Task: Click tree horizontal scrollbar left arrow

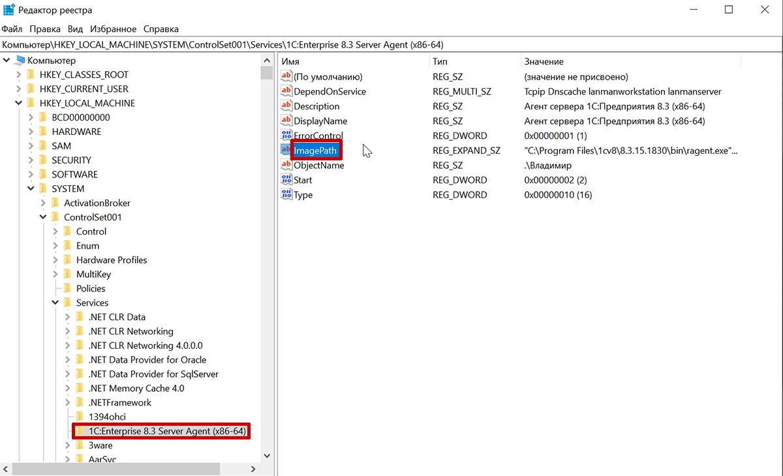Action: tap(6, 469)
